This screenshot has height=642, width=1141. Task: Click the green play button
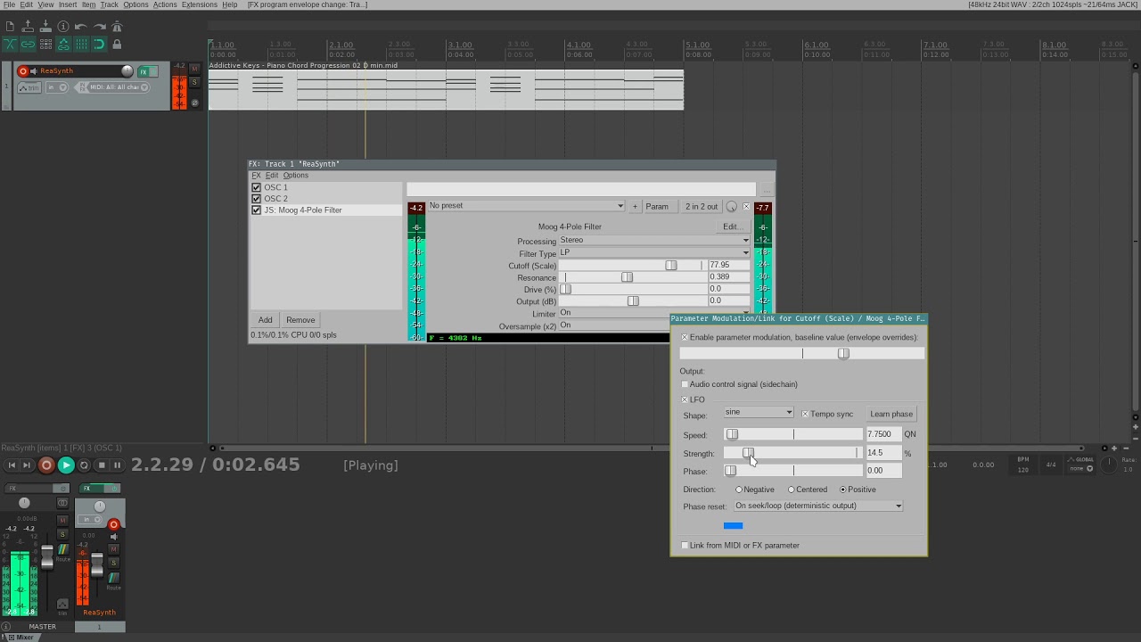click(x=66, y=465)
